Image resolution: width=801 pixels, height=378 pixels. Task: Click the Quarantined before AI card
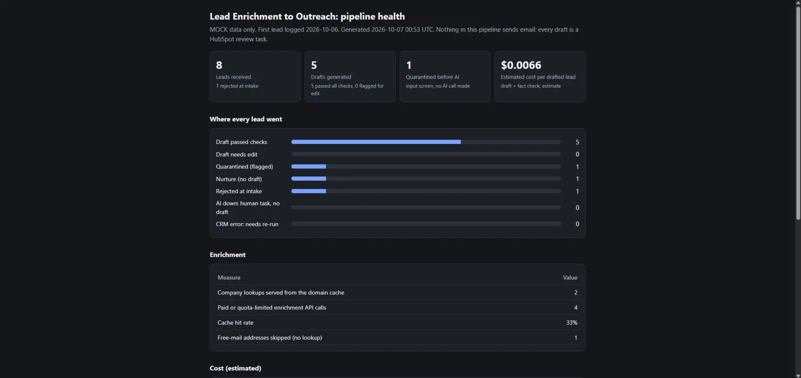[x=445, y=76]
